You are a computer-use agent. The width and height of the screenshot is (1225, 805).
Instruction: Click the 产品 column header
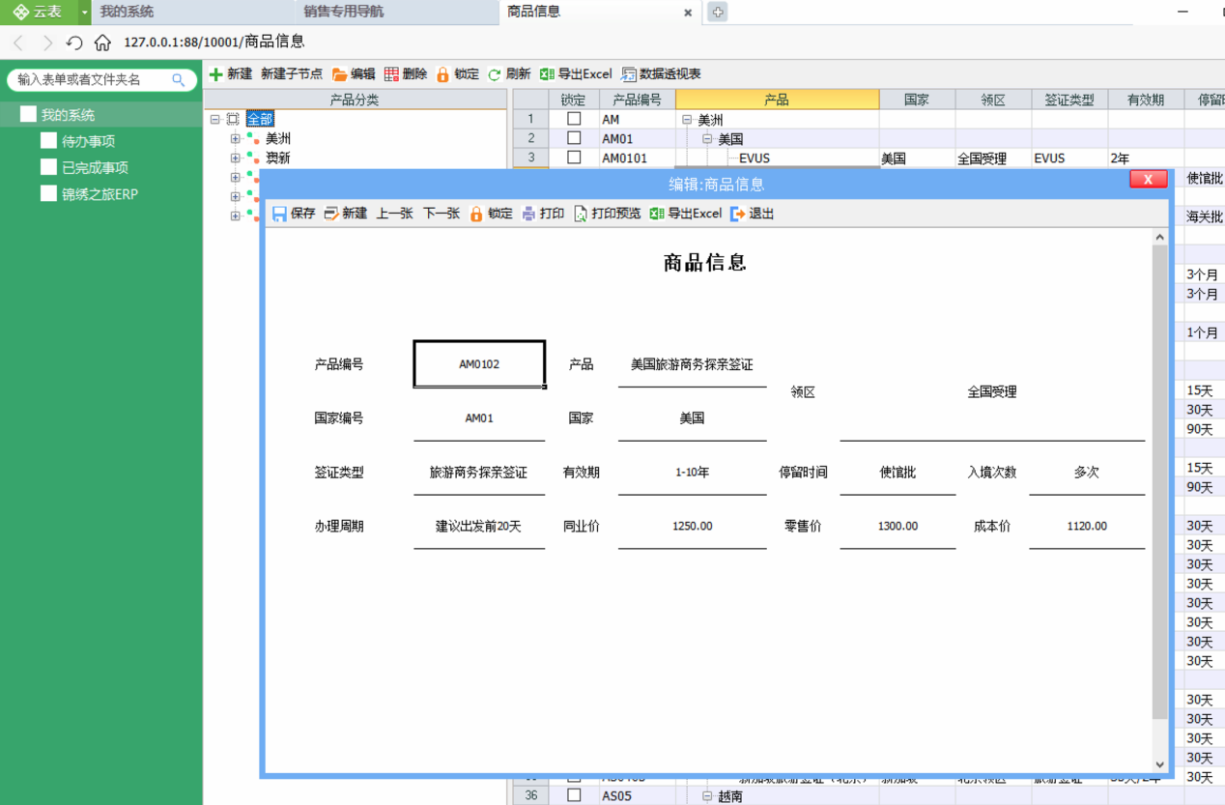click(x=777, y=100)
